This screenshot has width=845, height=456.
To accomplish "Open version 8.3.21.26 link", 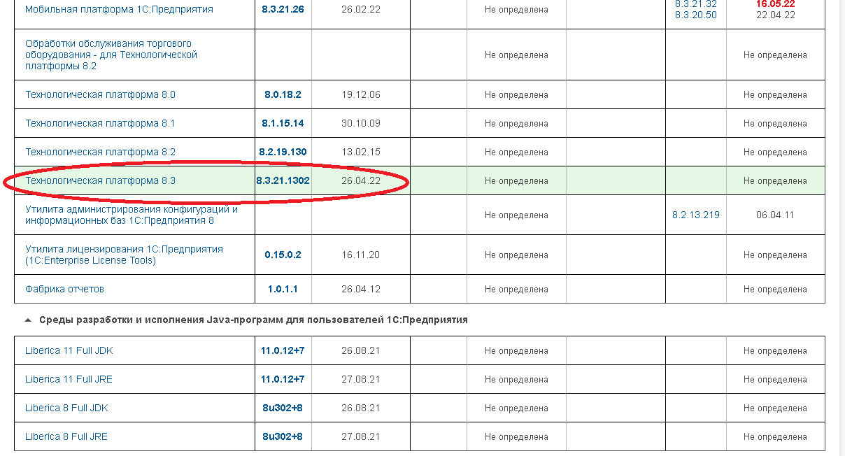I will 283,10.
